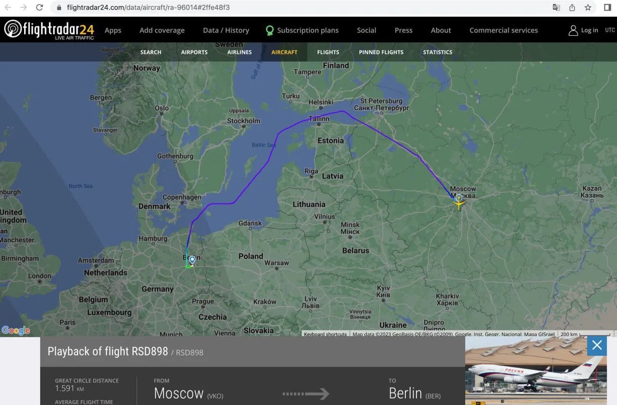617x405 pixels.
Task: Open browser side panel icon
Action: point(607,8)
